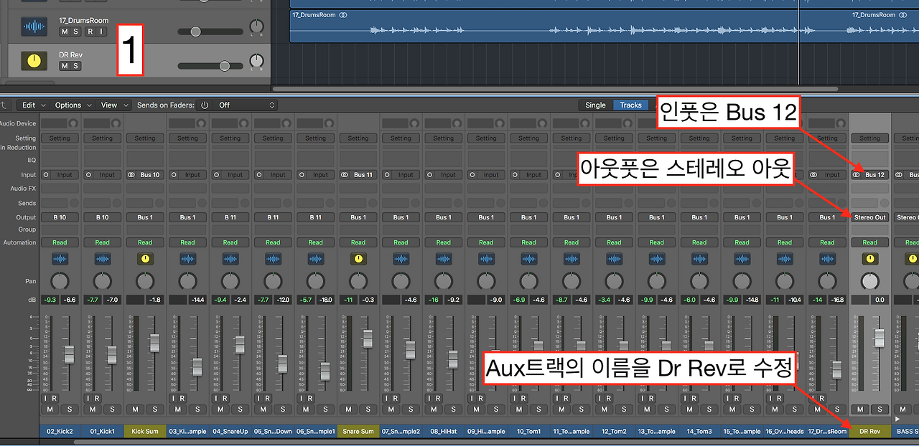Open the Bus 12 input slot on DR Rev
919x446 pixels.
coord(875,174)
